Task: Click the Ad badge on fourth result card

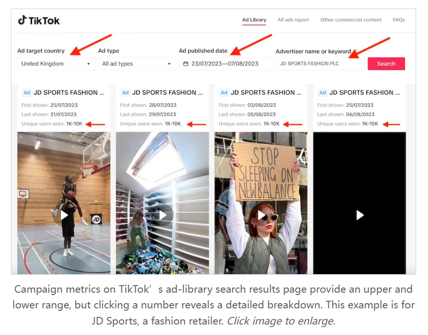Action: [x=323, y=93]
